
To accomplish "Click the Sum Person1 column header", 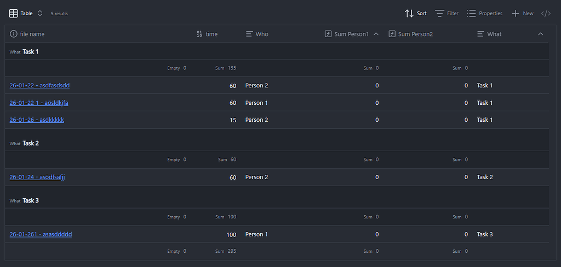I will coord(352,34).
